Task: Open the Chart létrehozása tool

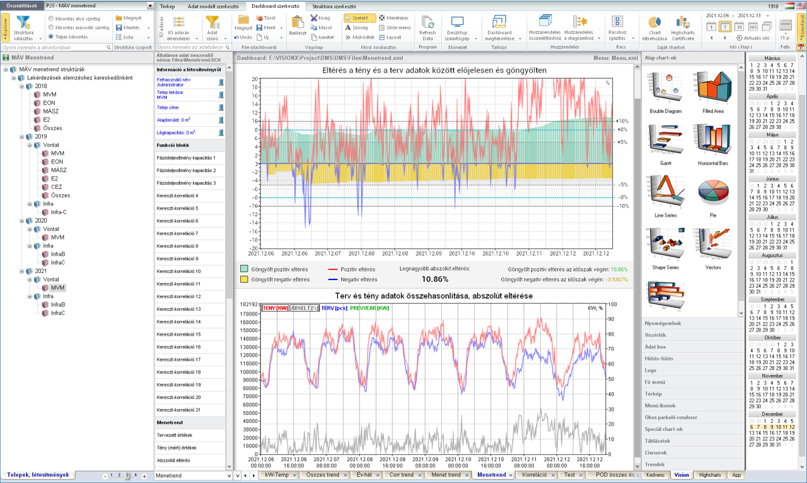Action: coord(653,22)
